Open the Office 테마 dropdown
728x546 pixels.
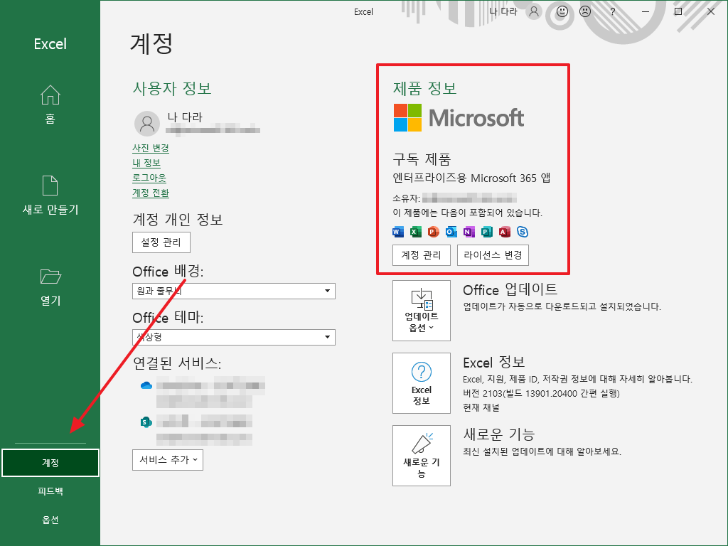[x=233, y=337]
